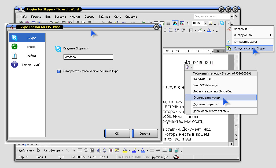Open the Файлы section in sidebar
Screen dimensions: 276x168
click(27, 56)
